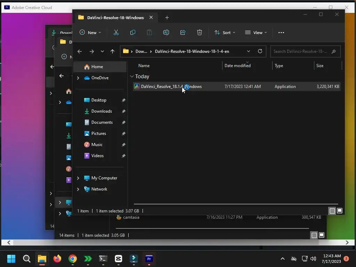Open File Explorer from the taskbar

point(42,259)
